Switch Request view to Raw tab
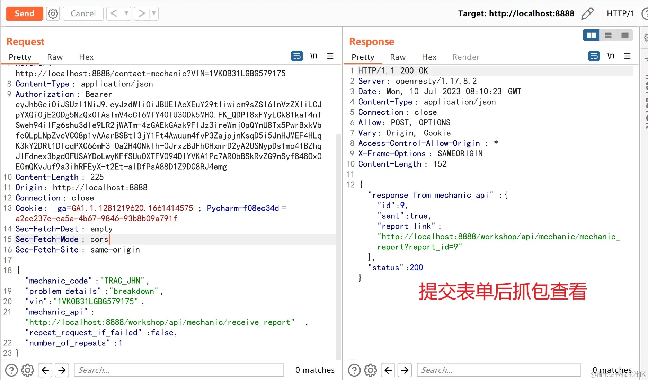 pyautogui.click(x=55, y=57)
